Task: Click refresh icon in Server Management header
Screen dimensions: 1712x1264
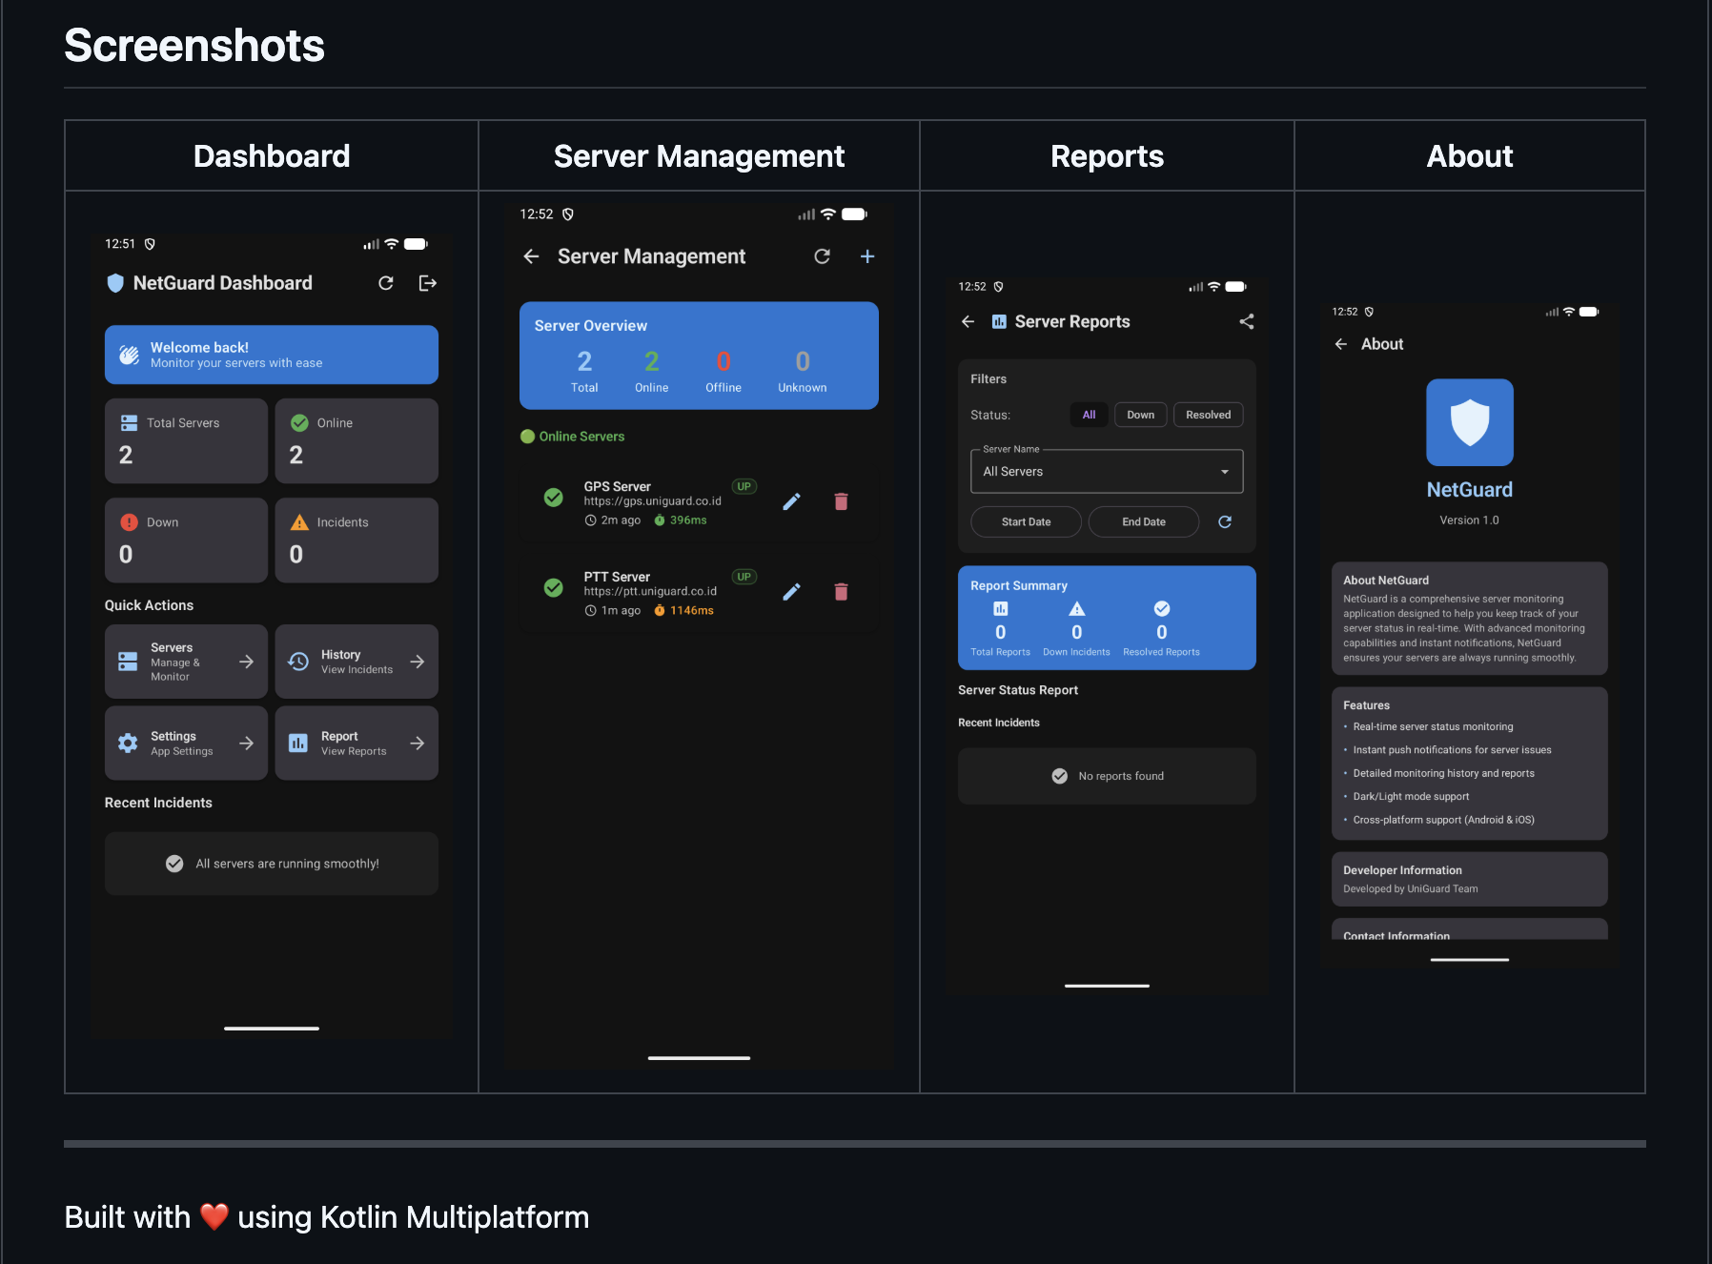Action: click(x=822, y=256)
